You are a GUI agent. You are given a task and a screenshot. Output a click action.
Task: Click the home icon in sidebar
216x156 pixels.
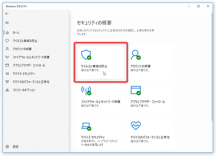[7, 33]
